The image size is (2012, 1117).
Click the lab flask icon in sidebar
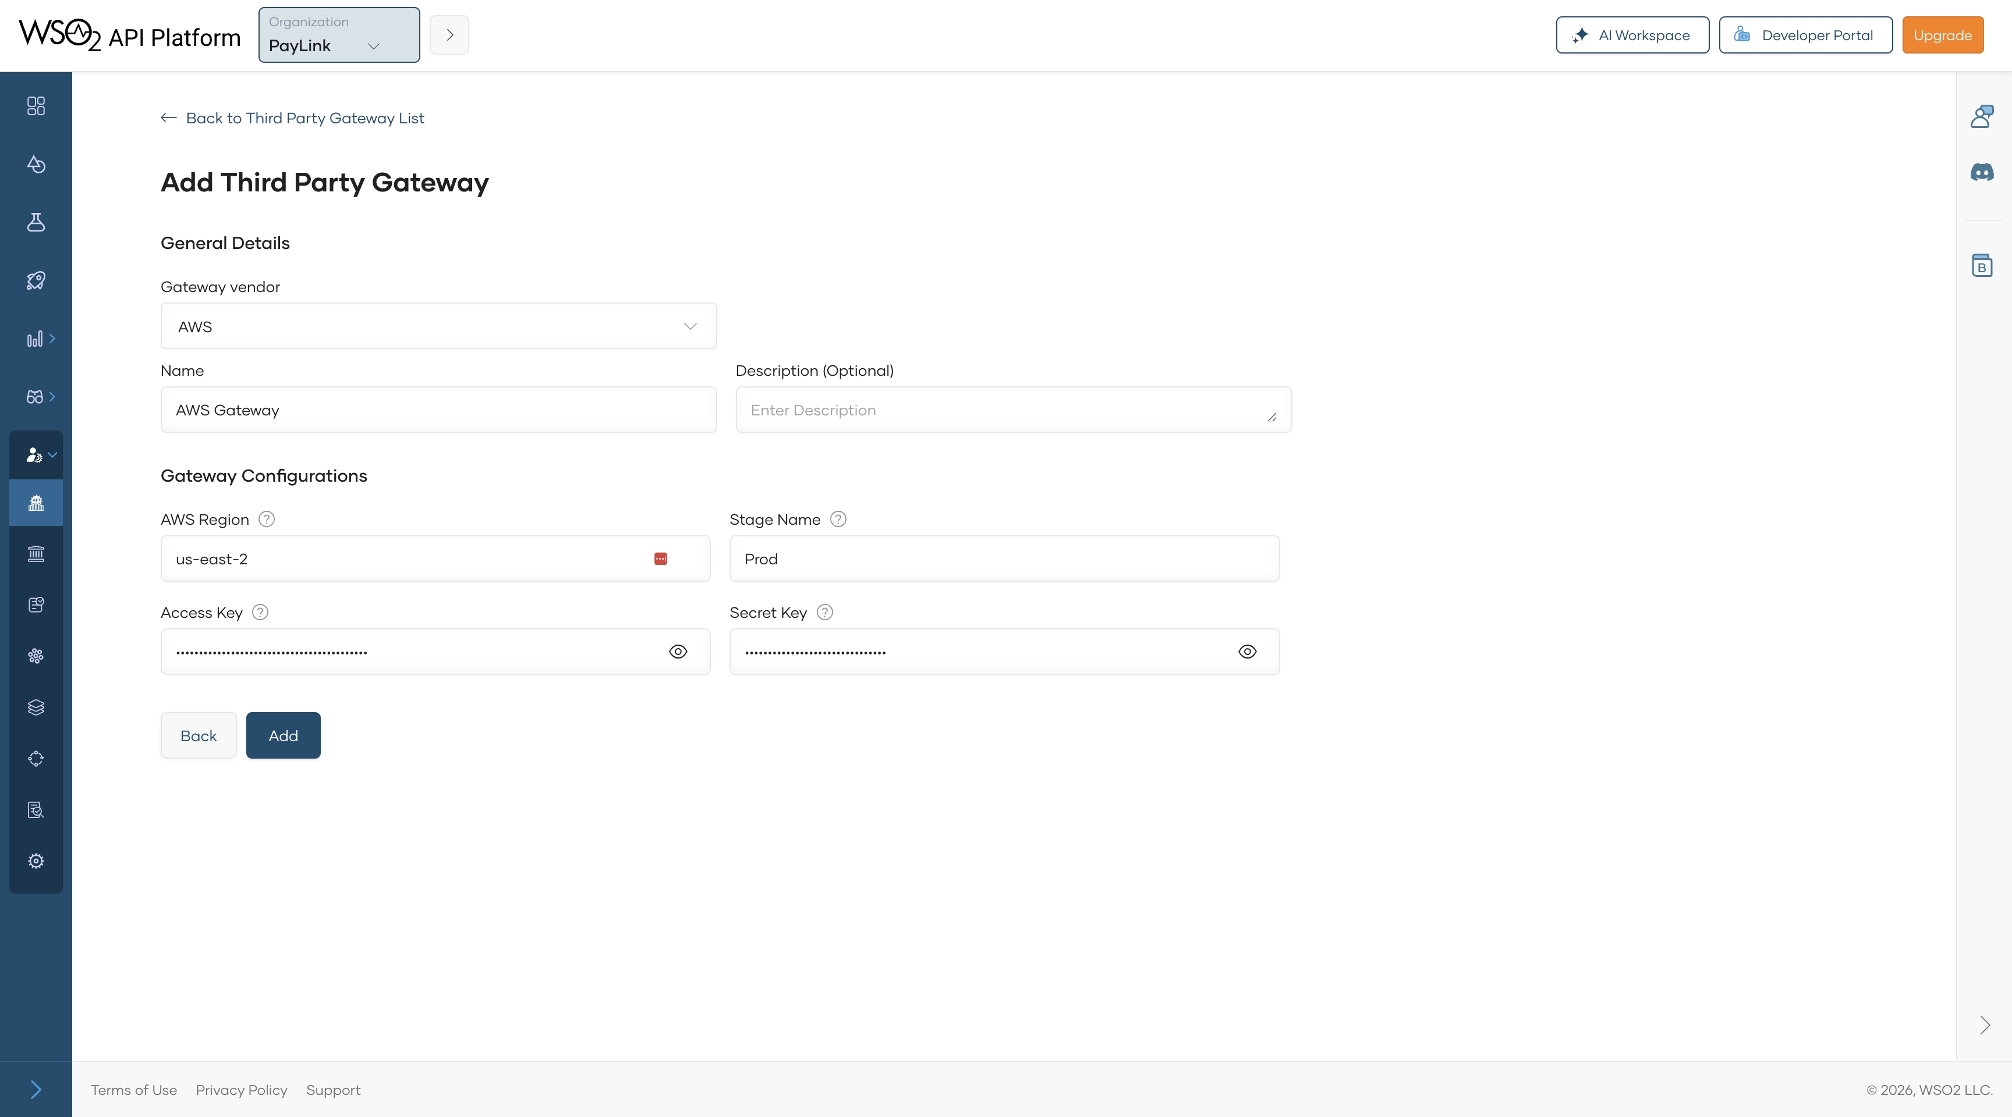35,222
